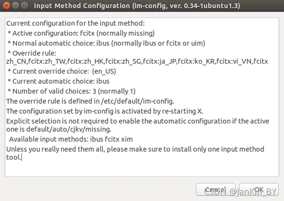284x201 pixels.
Task: Dismiss the dialog with Cancel
Action: coord(215,190)
